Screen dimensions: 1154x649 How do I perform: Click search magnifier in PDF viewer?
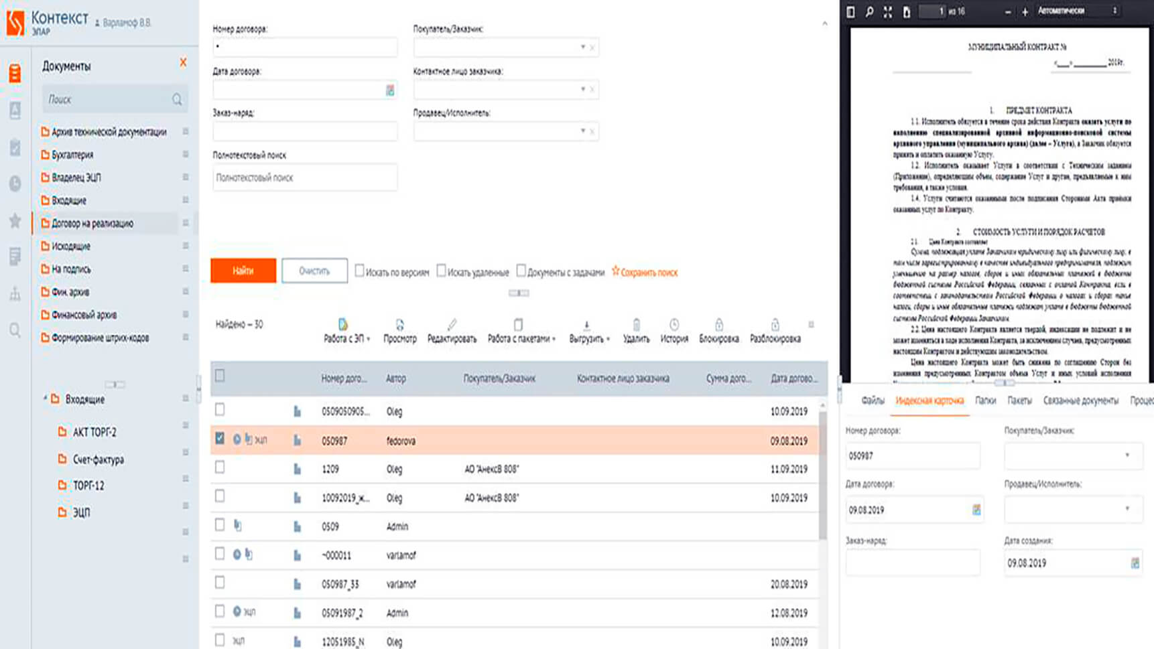click(x=869, y=12)
